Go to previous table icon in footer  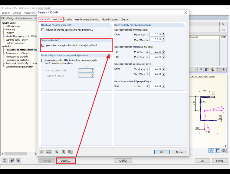click(12, 160)
